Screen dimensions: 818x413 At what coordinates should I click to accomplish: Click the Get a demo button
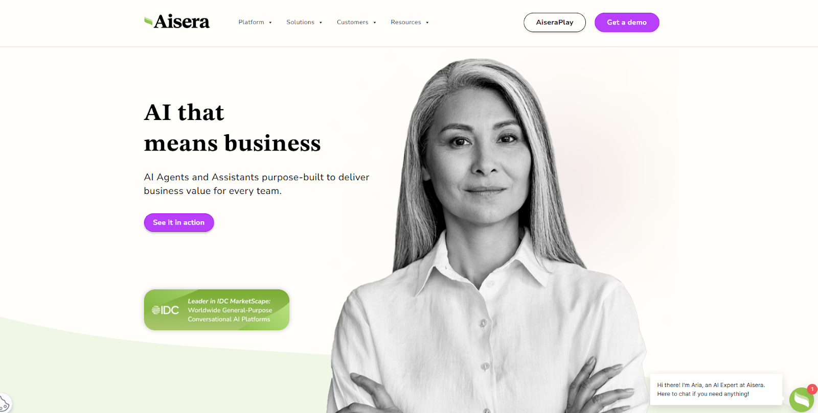[x=627, y=22]
